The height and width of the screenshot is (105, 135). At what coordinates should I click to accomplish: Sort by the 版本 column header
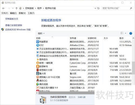coord(122,38)
